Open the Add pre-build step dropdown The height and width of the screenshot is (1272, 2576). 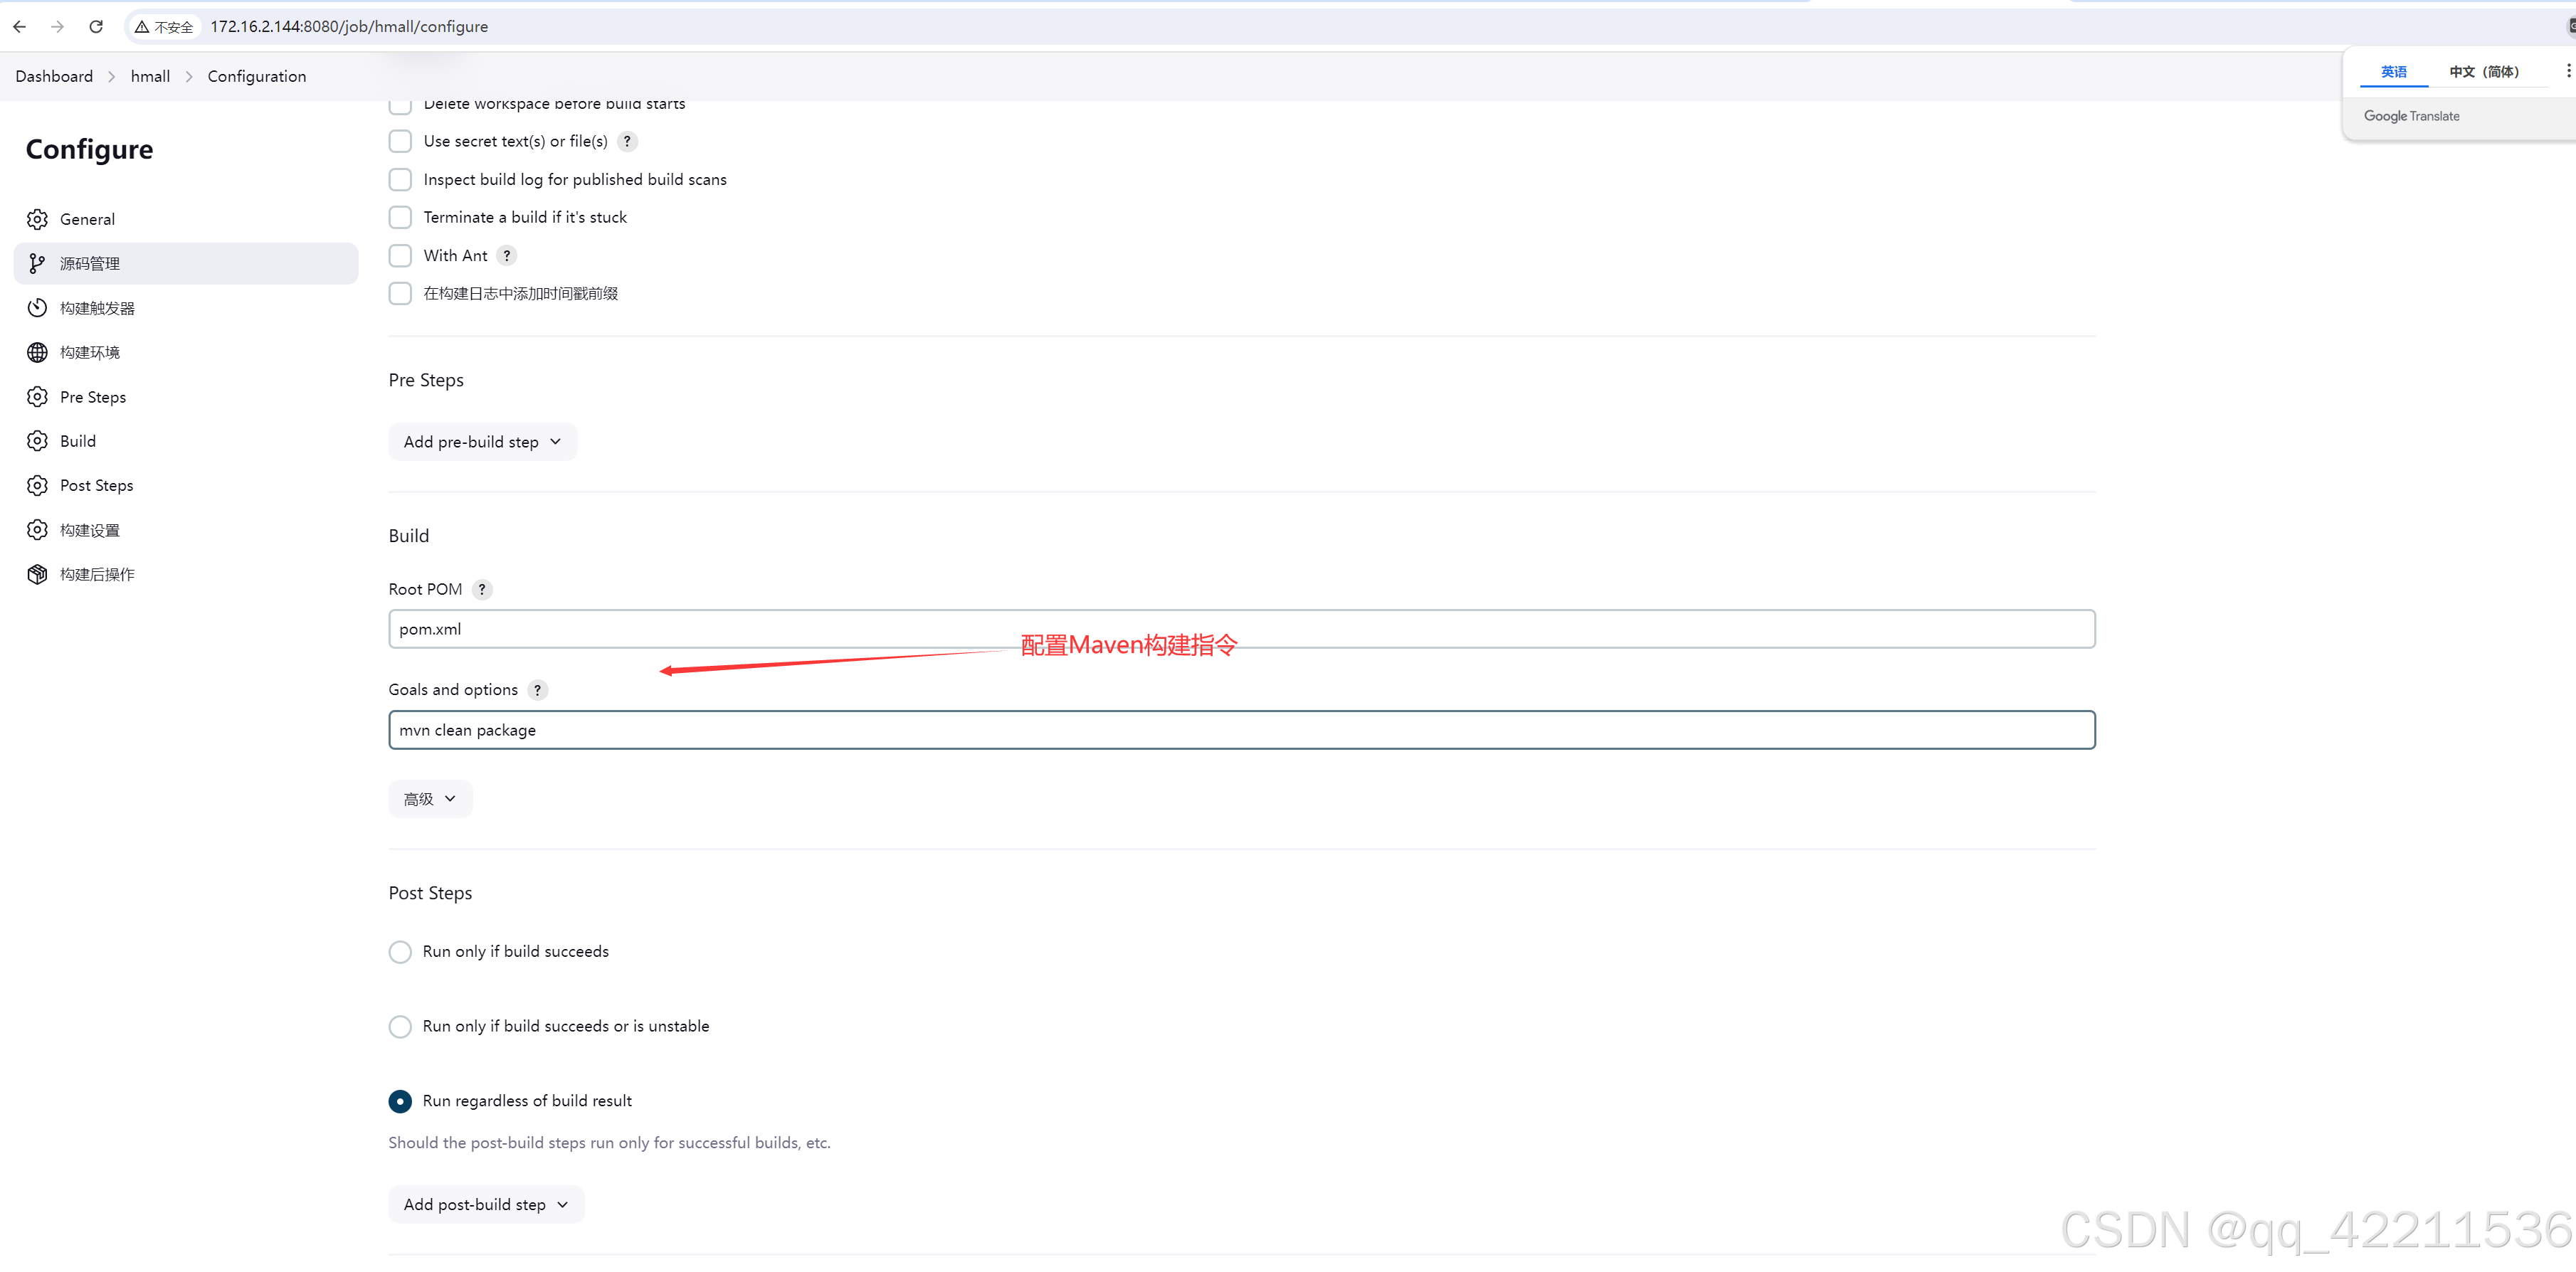coord(480,442)
